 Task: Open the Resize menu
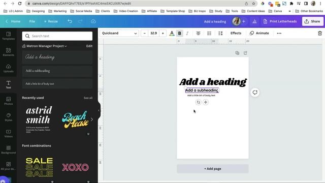(51, 21)
